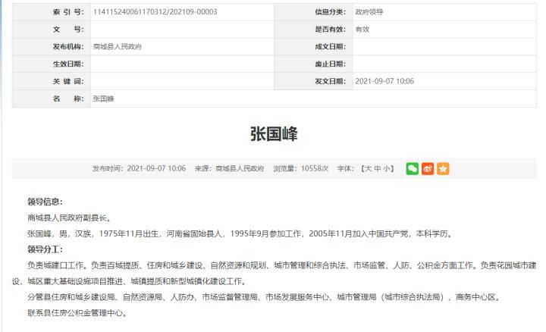Click the page title 张国峰 heading

tap(274, 134)
